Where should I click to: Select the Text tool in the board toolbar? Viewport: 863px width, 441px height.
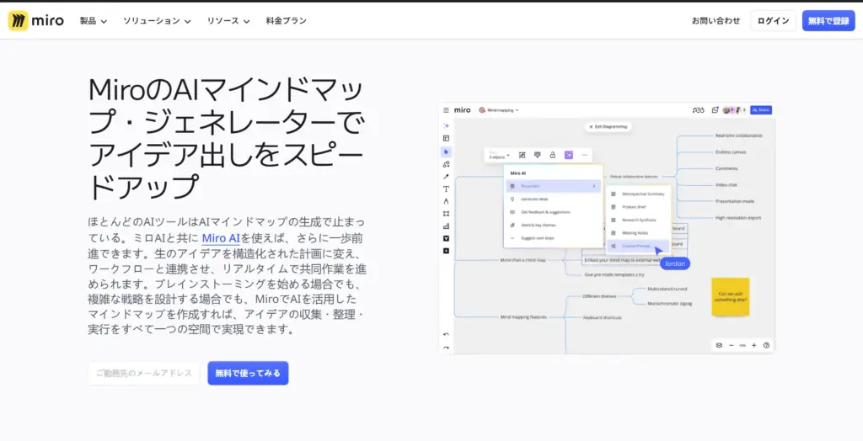pyautogui.click(x=446, y=189)
